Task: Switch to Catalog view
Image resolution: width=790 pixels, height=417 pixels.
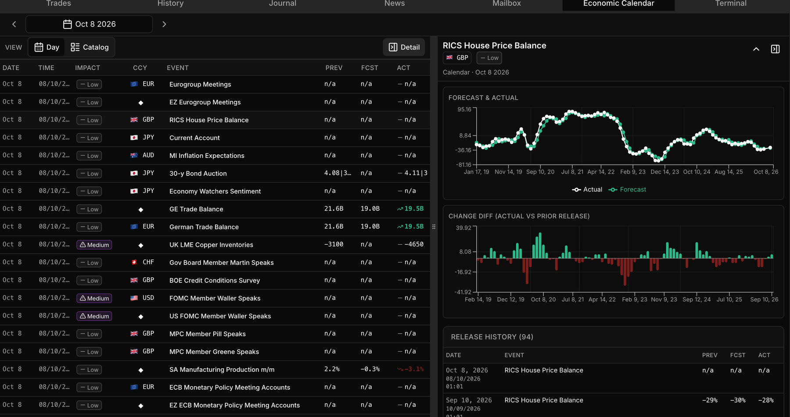Action: pos(90,47)
